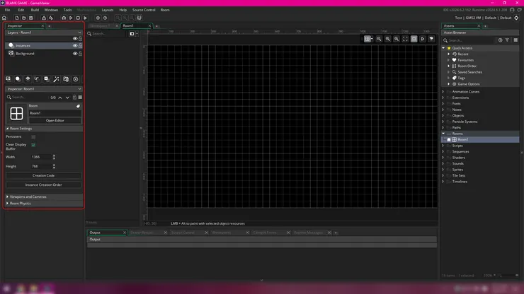The height and width of the screenshot is (294, 524).
Task: Open the Build menu
Action: [35, 10]
